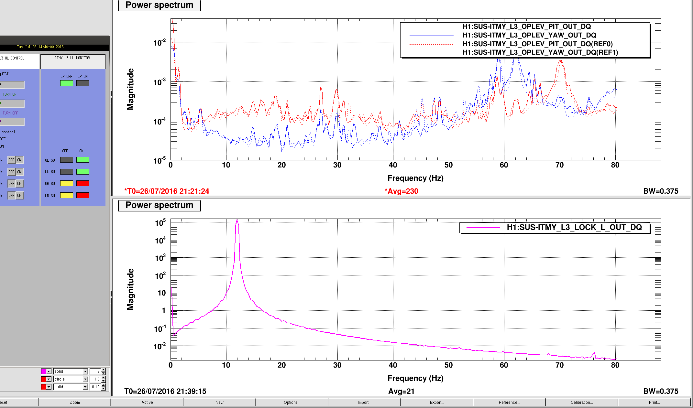Click the gray field below TURN OFF
This screenshot has width=693, height=408.
[12, 122]
